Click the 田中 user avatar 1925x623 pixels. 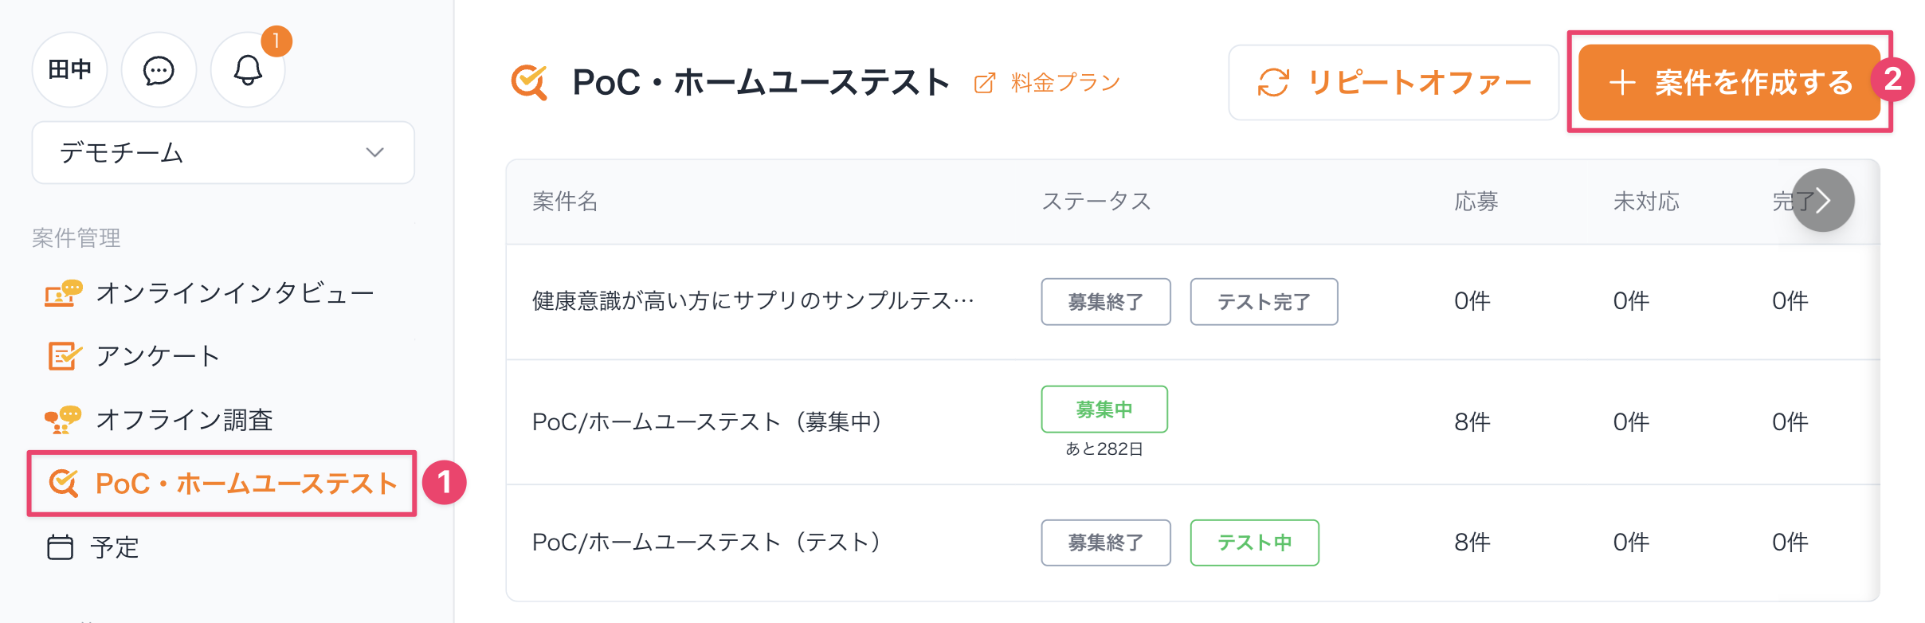click(70, 70)
